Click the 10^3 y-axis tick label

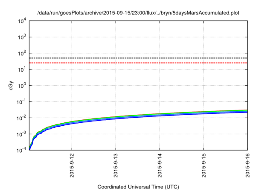[22, 37]
